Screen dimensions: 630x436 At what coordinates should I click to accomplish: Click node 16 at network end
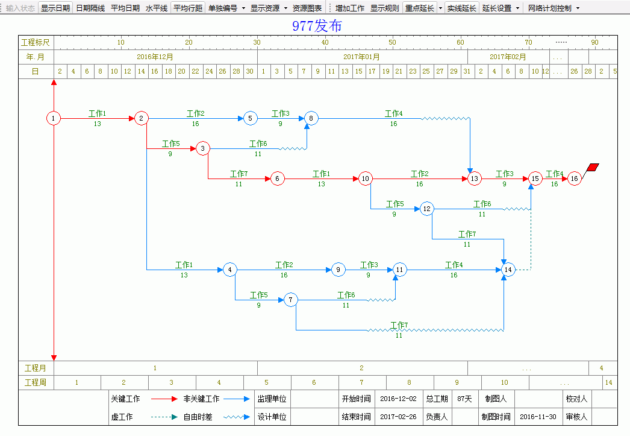pos(574,179)
